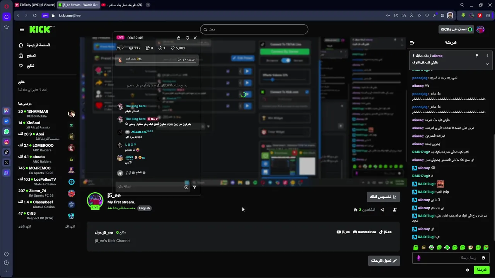Open Opera sidebar more options dots
The image size is (495, 278).
[x=6, y=271]
